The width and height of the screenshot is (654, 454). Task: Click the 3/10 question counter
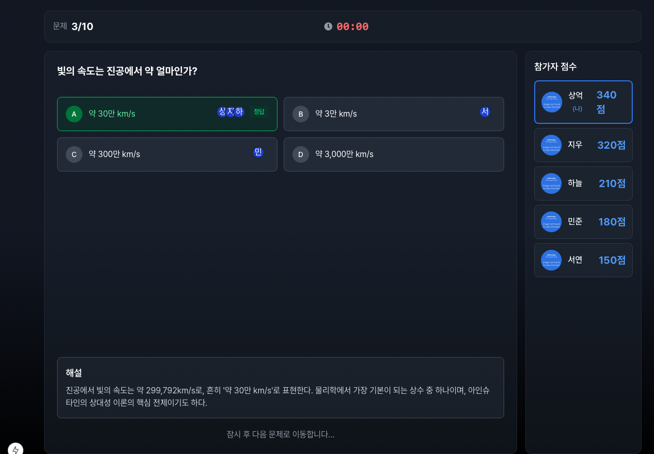(x=82, y=26)
